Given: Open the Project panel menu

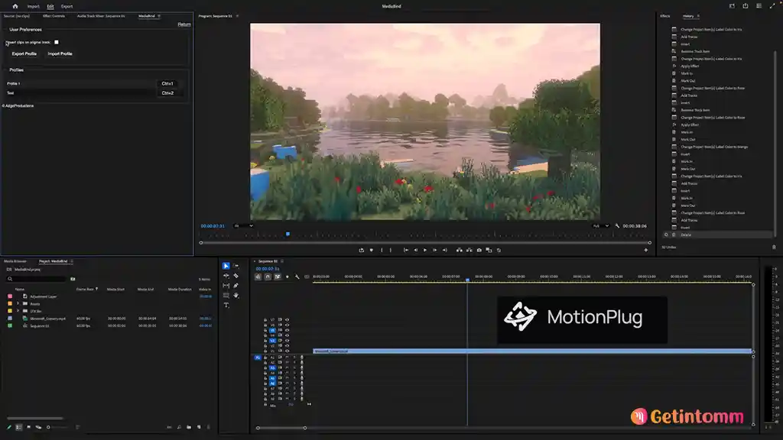Looking at the screenshot, I should click(72, 261).
